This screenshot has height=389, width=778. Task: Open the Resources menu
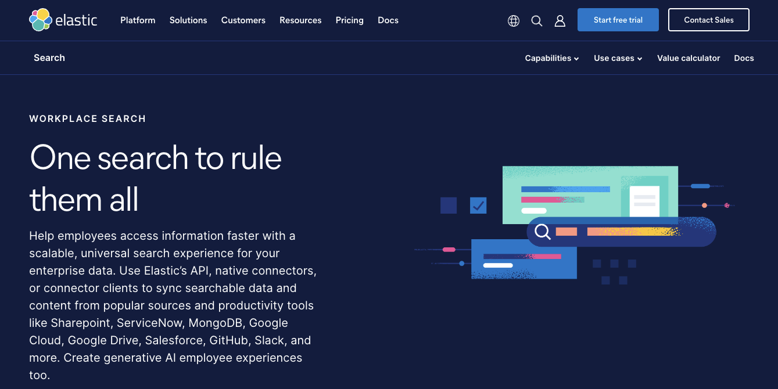point(300,20)
